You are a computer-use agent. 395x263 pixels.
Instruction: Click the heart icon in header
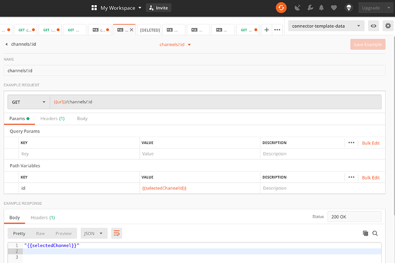pos(334,8)
